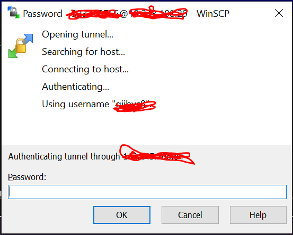Focus the Password input field

[x=147, y=192]
